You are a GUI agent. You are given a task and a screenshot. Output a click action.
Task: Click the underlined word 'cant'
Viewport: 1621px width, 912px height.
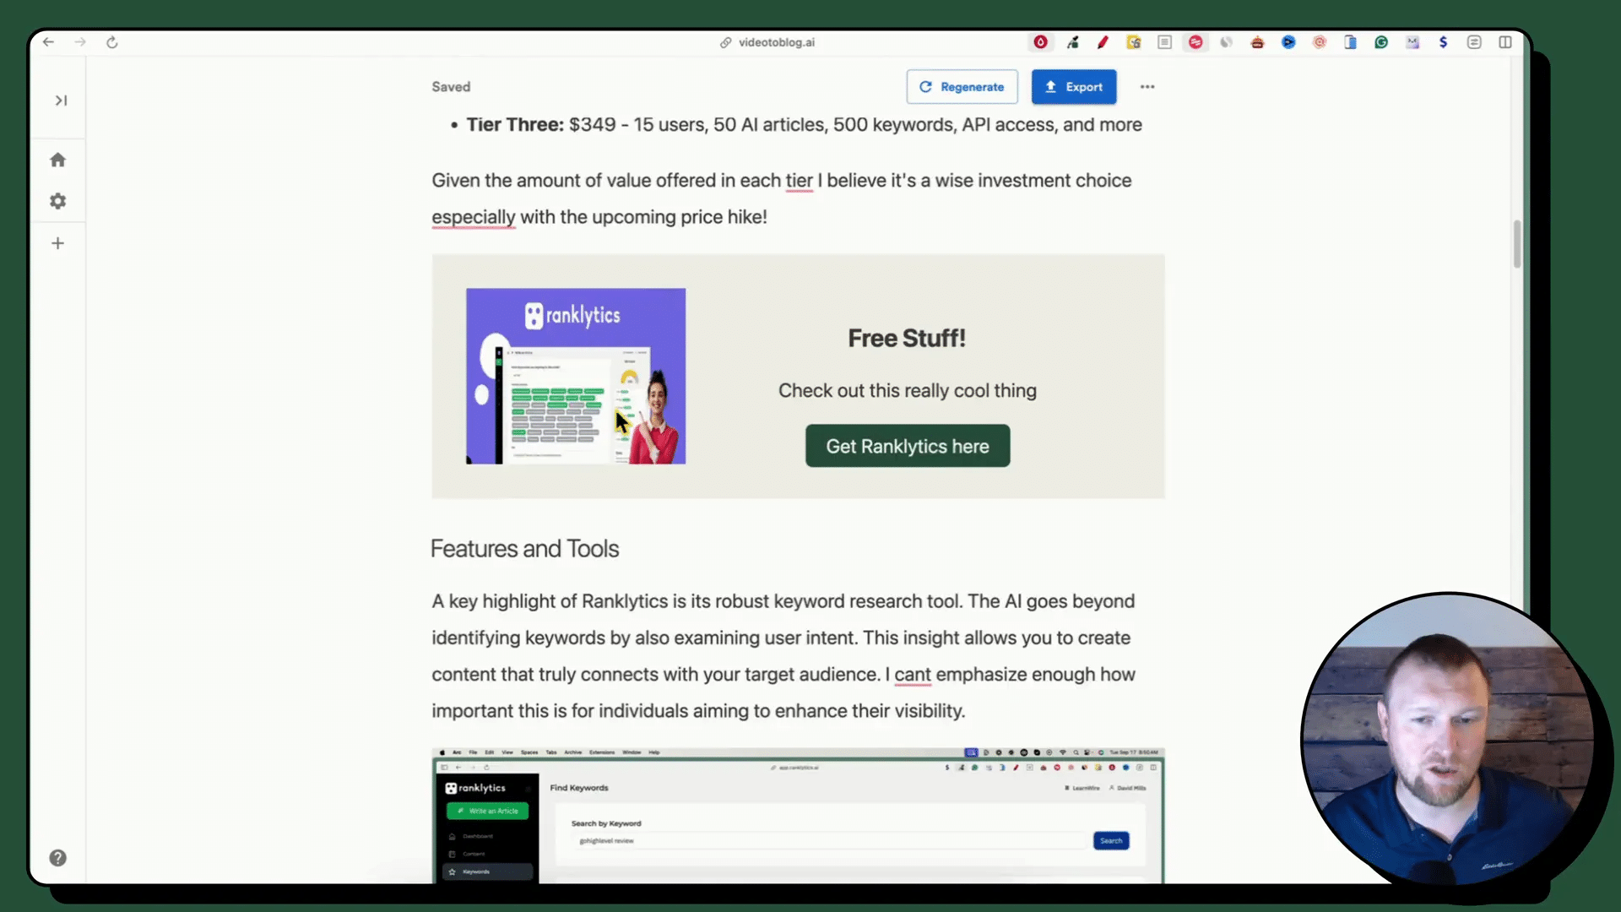click(x=913, y=675)
